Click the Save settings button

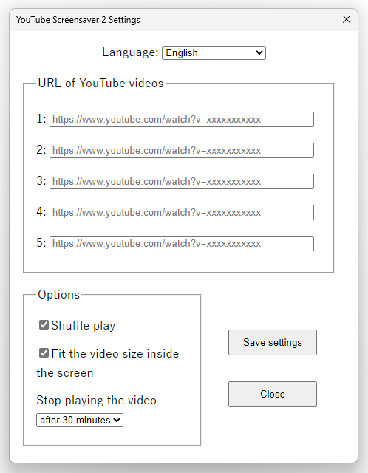pyautogui.click(x=273, y=343)
